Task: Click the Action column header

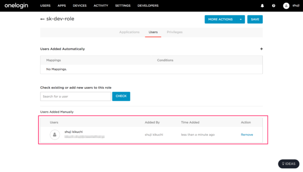Action: (246, 122)
